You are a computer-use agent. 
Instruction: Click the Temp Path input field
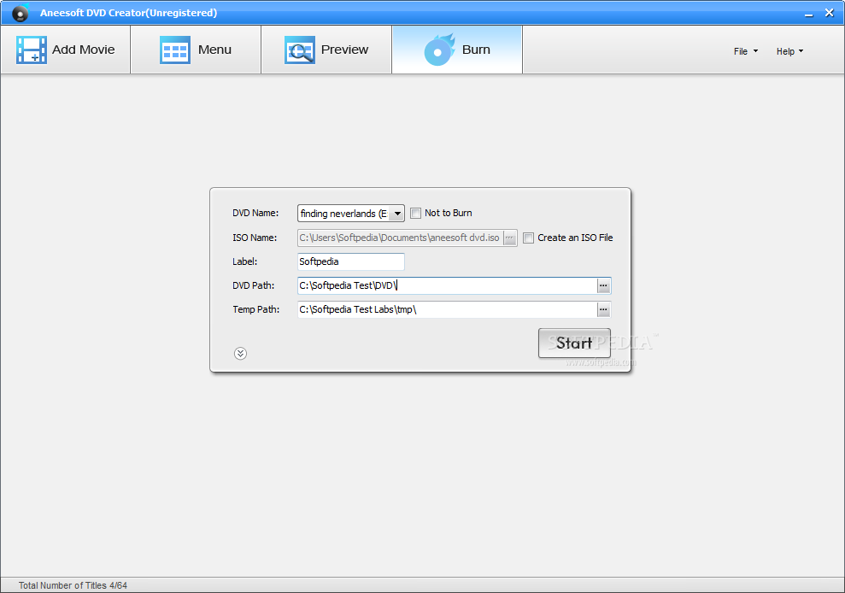[x=448, y=309]
